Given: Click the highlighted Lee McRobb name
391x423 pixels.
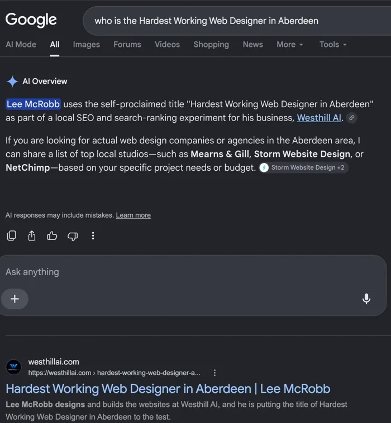Looking at the screenshot, I should 33,104.
